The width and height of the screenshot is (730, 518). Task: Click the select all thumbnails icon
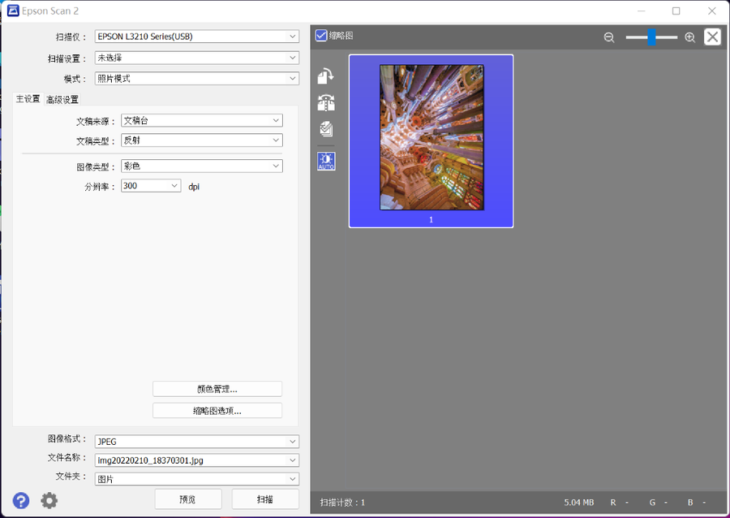pos(326,130)
